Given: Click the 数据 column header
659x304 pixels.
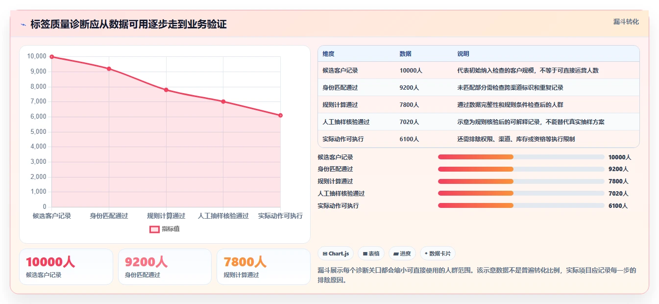Looking at the screenshot, I should pos(405,54).
